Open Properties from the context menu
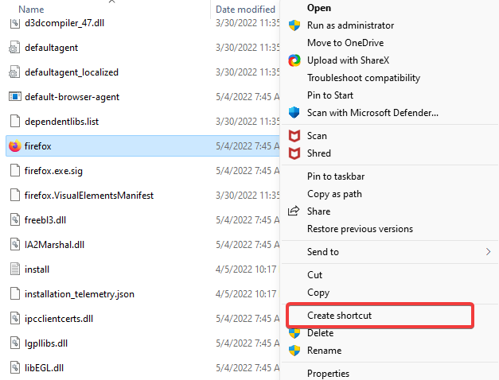 coord(328,374)
